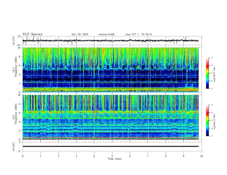Click the '-10' tick on ch.1(V) axis
227x175 pixels.
pos(19,45)
